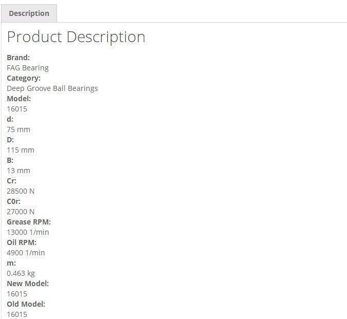Select the Deep Groove Ball Bearings text

(52, 88)
